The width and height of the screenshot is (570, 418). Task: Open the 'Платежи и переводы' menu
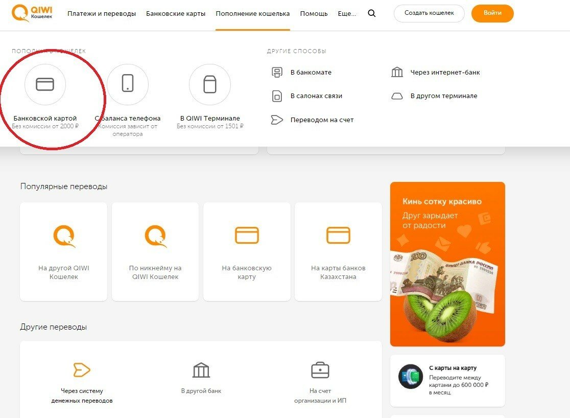click(102, 14)
